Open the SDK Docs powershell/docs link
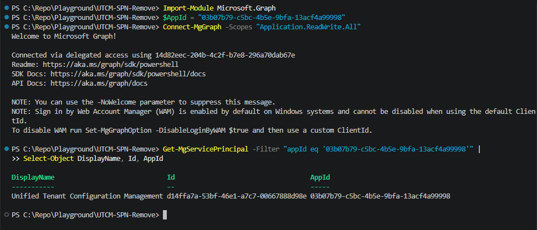537x230 pixels. click(x=128, y=74)
